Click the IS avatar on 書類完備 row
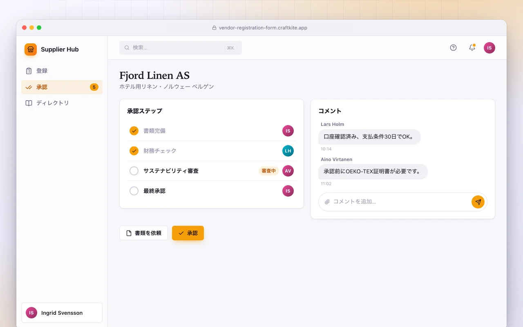Viewport: 523px width, 327px height. coord(288,131)
